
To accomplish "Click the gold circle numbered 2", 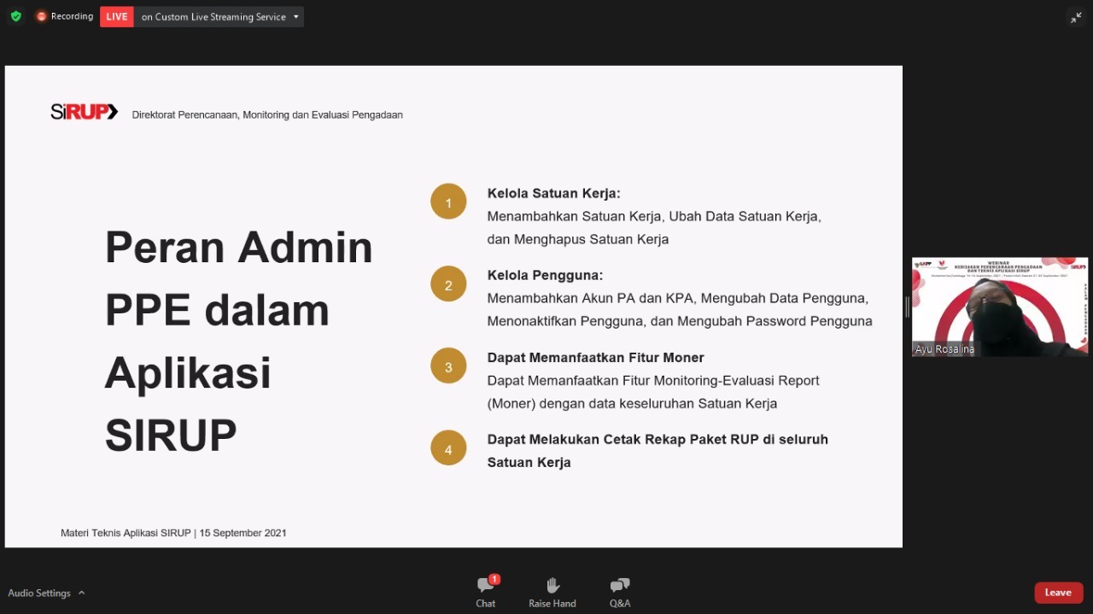I will click(x=448, y=284).
